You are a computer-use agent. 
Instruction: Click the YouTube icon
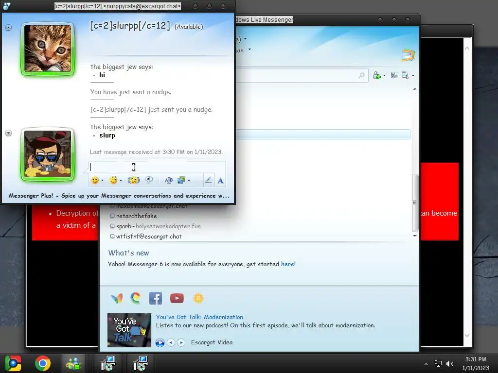click(177, 298)
